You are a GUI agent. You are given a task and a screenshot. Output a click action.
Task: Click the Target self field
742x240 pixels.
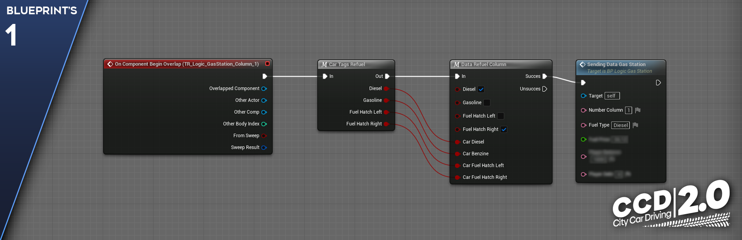612,96
